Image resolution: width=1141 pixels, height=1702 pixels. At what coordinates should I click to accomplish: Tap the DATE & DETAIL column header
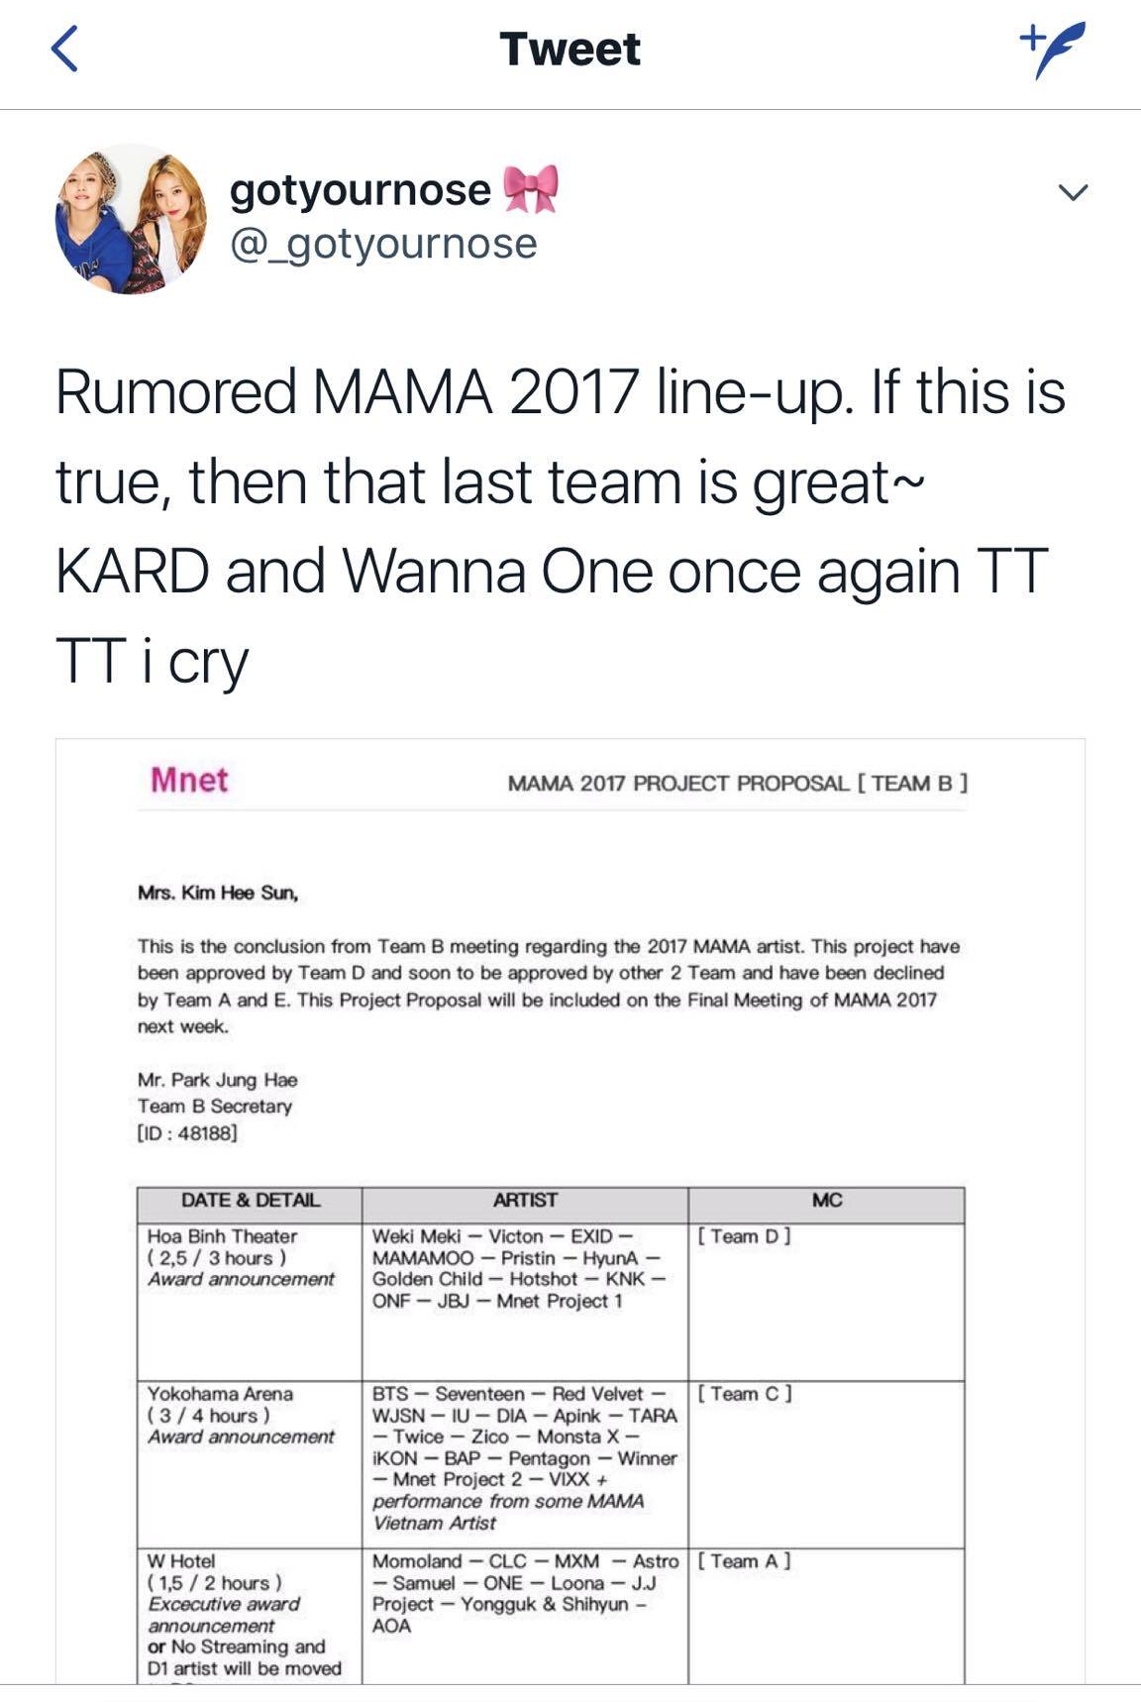tap(250, 1200)
